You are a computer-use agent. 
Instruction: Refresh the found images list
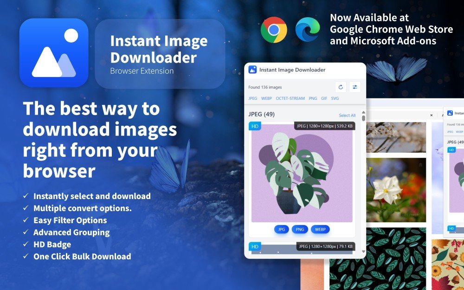point(341,87)
